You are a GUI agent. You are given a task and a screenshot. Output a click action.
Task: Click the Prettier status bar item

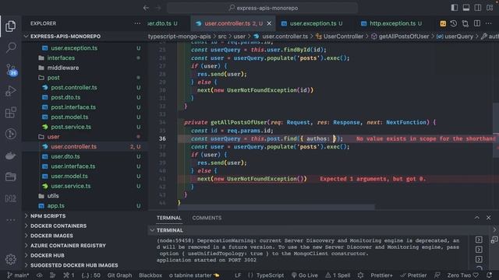(413, 275)
